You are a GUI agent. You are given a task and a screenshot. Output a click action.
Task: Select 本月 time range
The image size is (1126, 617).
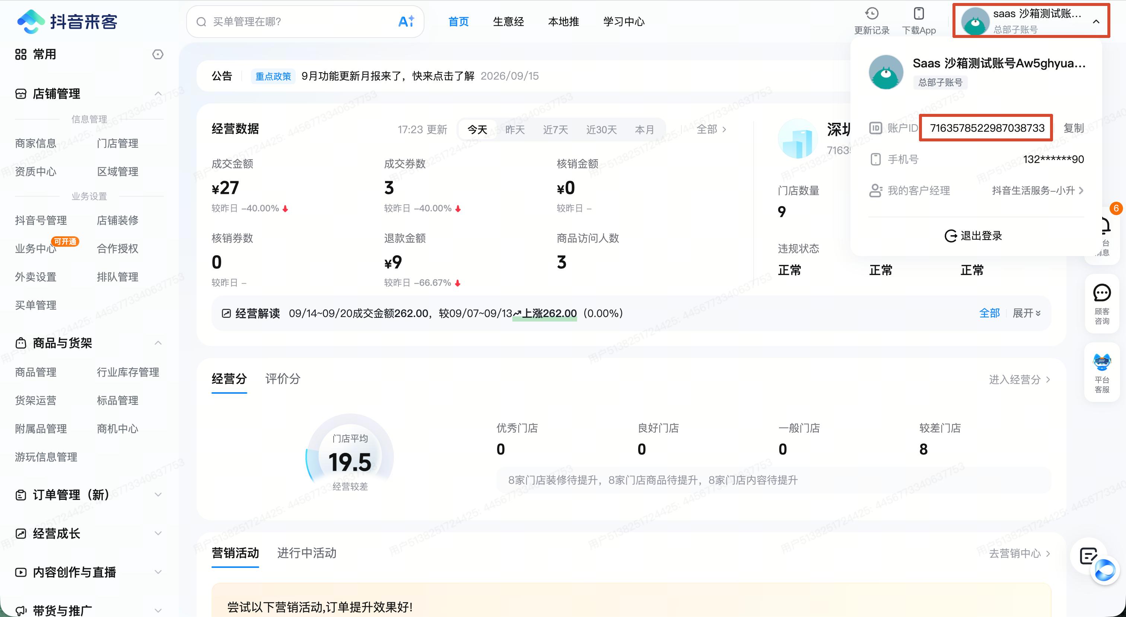point(644,130)
